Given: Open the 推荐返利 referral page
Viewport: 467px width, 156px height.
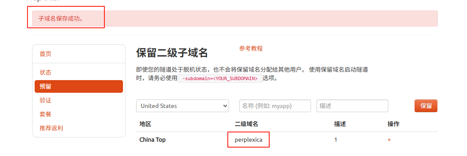Looking at the screenshot, I should point(51,128).
